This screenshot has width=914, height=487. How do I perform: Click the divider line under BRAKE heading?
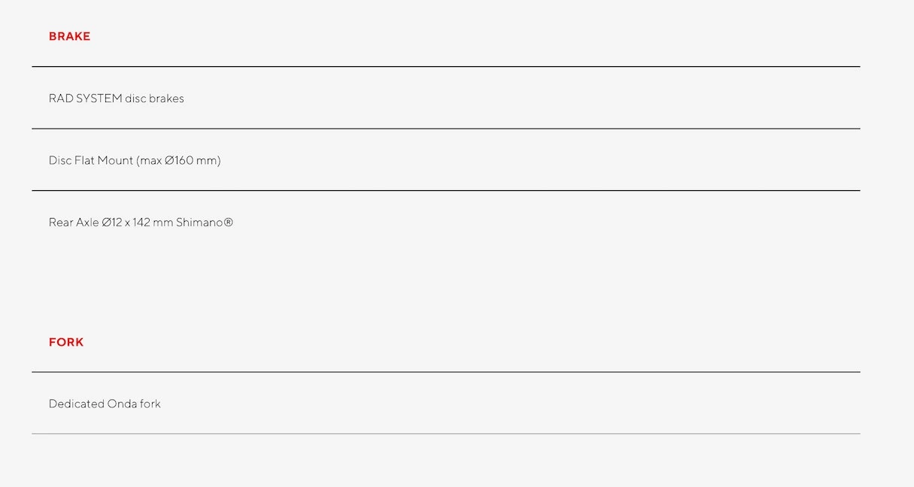pyautogui.click(x=445, y=67)
